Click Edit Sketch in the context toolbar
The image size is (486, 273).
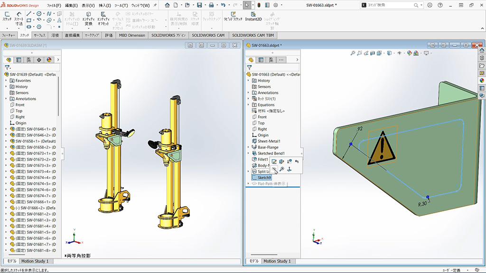[x=274, y=162]
